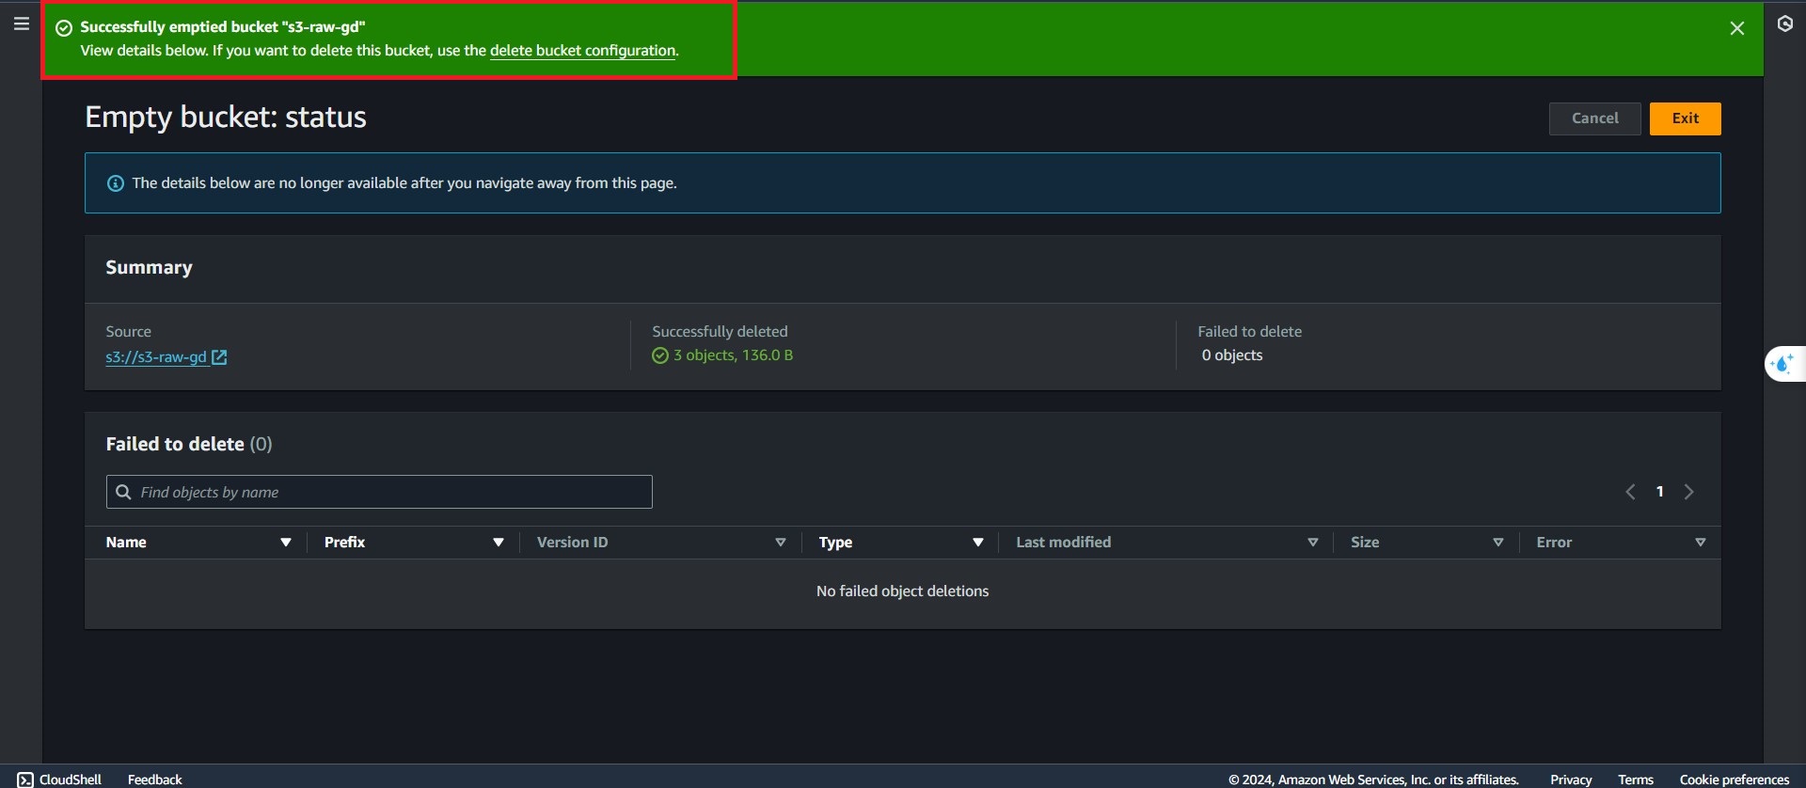This screenshot has width=1806, height=788.
Task: Open the hexagon panel icon at top right
Action: tap(1784, 24)
